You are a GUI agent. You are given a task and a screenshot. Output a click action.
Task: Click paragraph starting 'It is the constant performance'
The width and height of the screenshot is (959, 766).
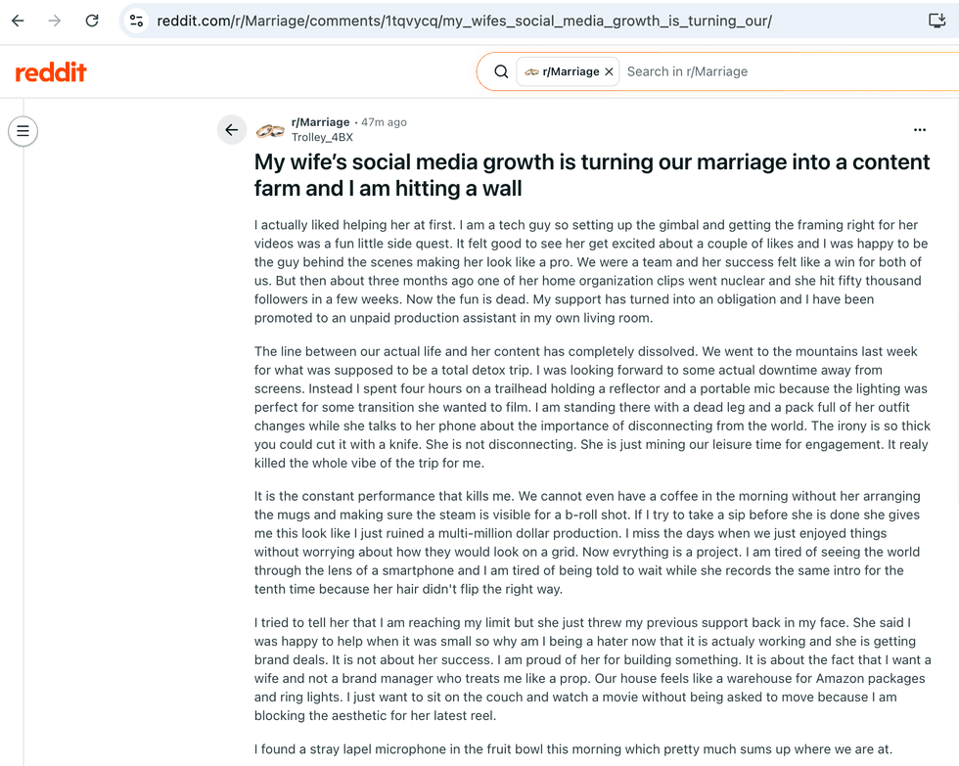pyautogui.click(x=587, y=542)
